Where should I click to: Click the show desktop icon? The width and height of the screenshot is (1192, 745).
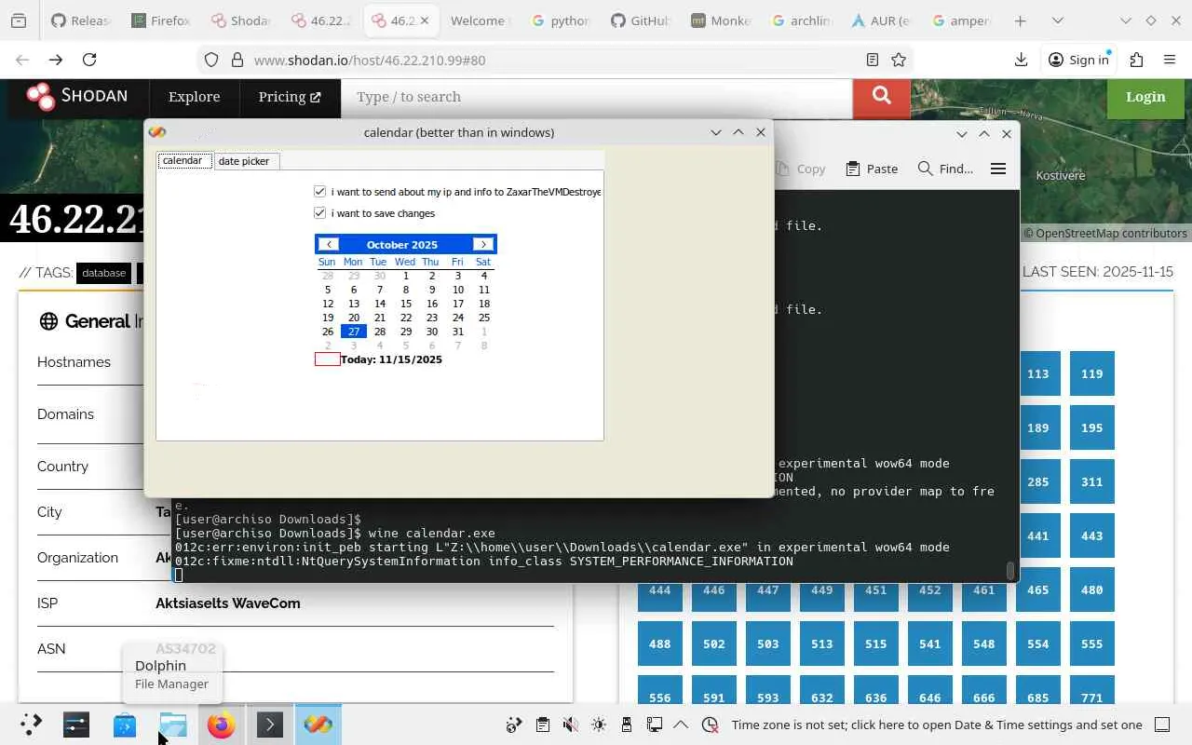click(x=1162, y=725)
